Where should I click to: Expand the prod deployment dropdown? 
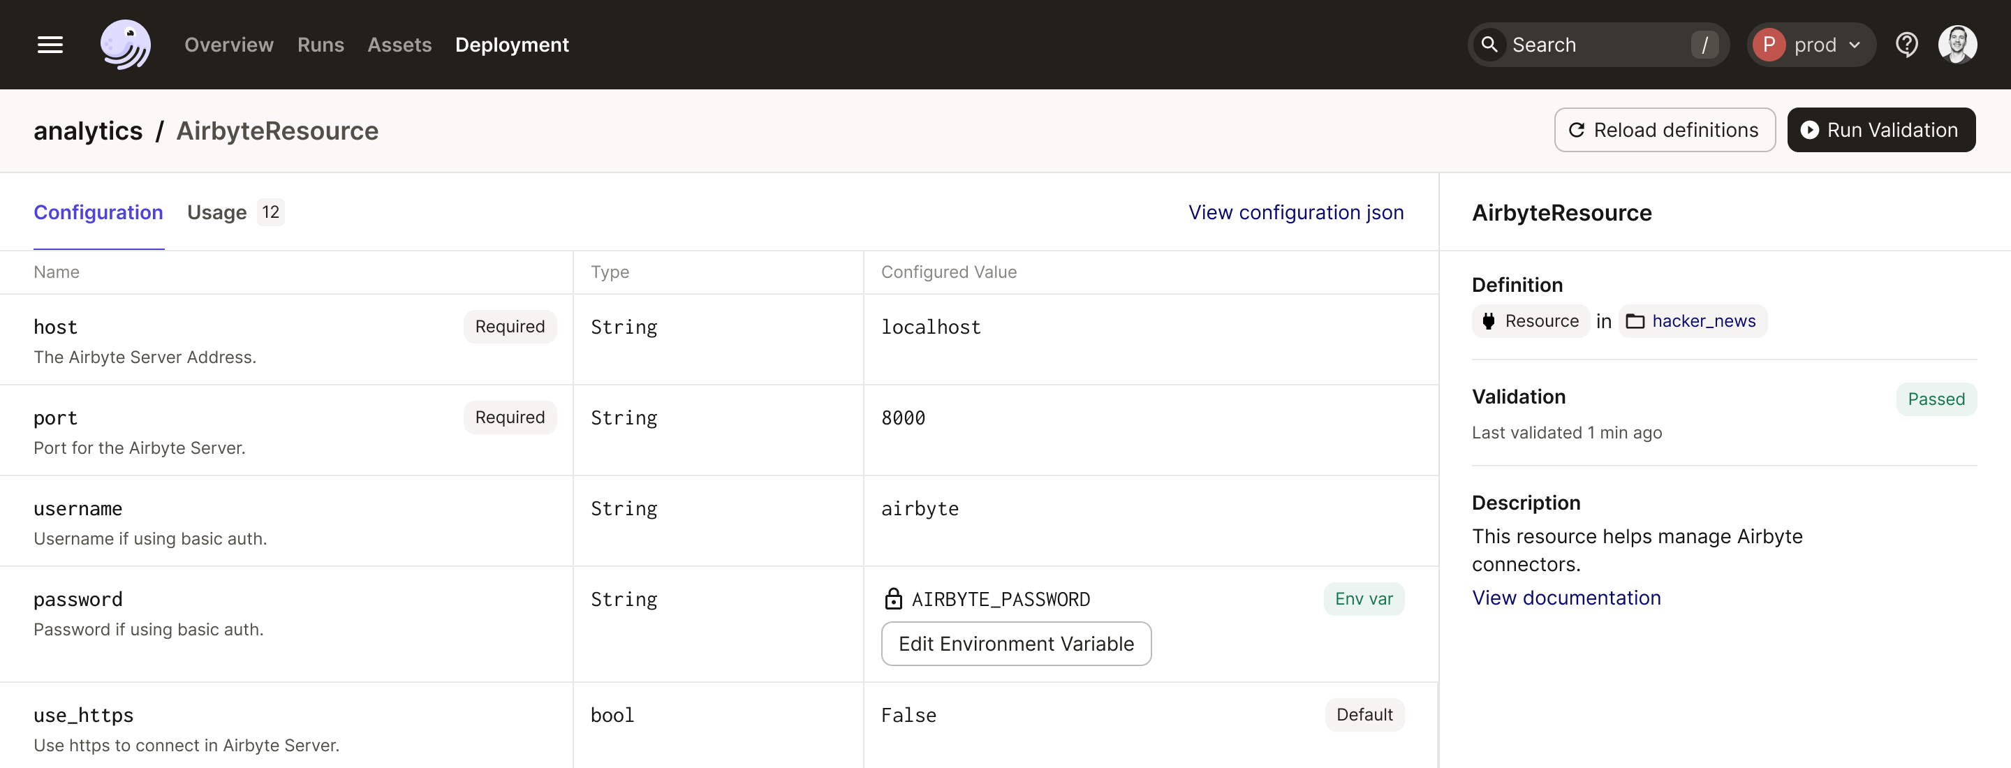[x=1811, y=45]
